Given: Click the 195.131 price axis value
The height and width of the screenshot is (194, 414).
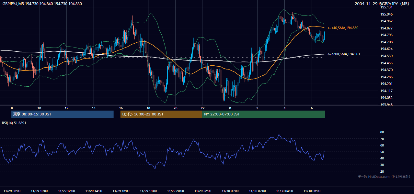Looking at the screenshot, I should tap(386, 7).
